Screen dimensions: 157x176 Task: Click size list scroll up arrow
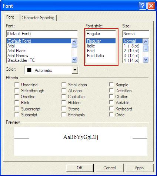pyautogui.click(x=146, y=42)
